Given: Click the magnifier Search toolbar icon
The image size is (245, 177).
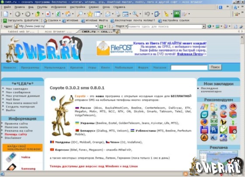Looking at the screenshot, I should coord(80,14).
